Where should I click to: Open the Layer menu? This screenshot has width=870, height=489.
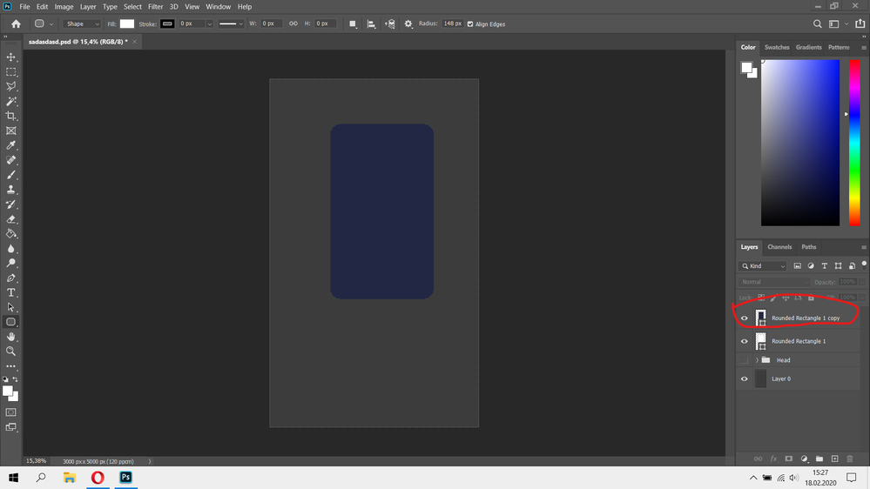coord(88,7)
